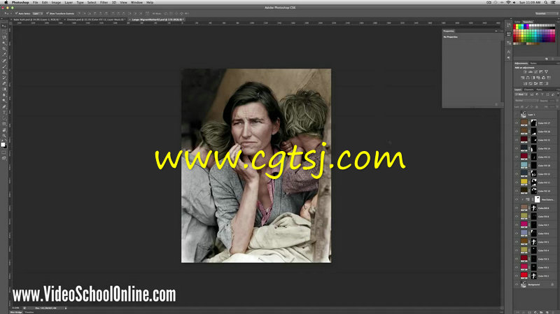Image resolution: width=560 pixels, height=314 pixels.
Task: Click the foreground color box
Action: coord(3,145)
